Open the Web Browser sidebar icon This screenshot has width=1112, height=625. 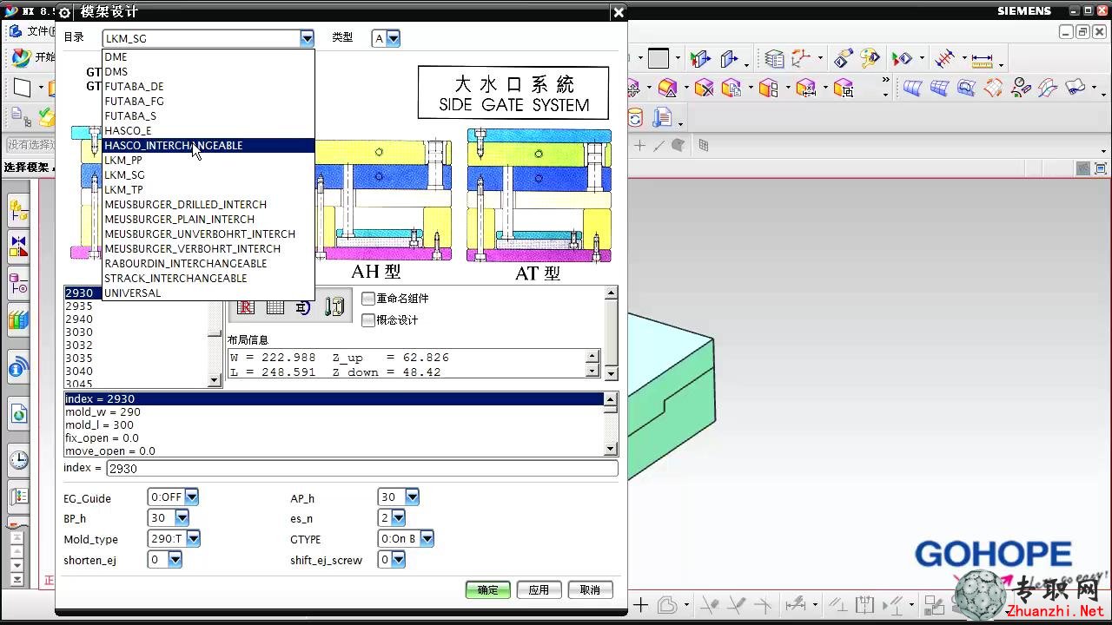coord(18,414)
